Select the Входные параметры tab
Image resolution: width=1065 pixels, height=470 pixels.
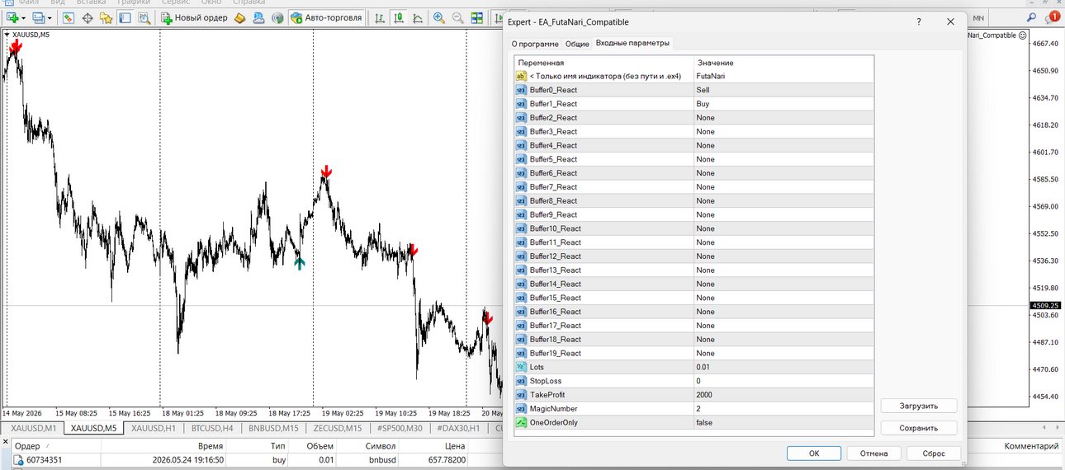pyautogui.click(x=632, y=43)
